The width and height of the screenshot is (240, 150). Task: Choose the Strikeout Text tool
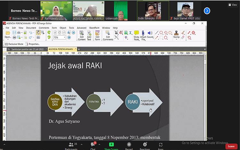click(126, 37)
